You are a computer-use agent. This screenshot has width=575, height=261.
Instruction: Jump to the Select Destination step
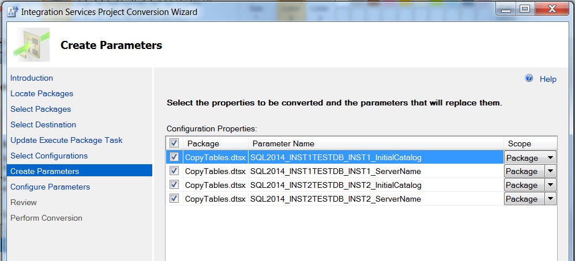pos(43,124)
